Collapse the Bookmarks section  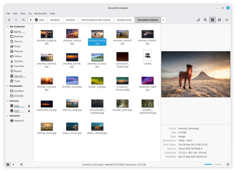coord(8,86)
